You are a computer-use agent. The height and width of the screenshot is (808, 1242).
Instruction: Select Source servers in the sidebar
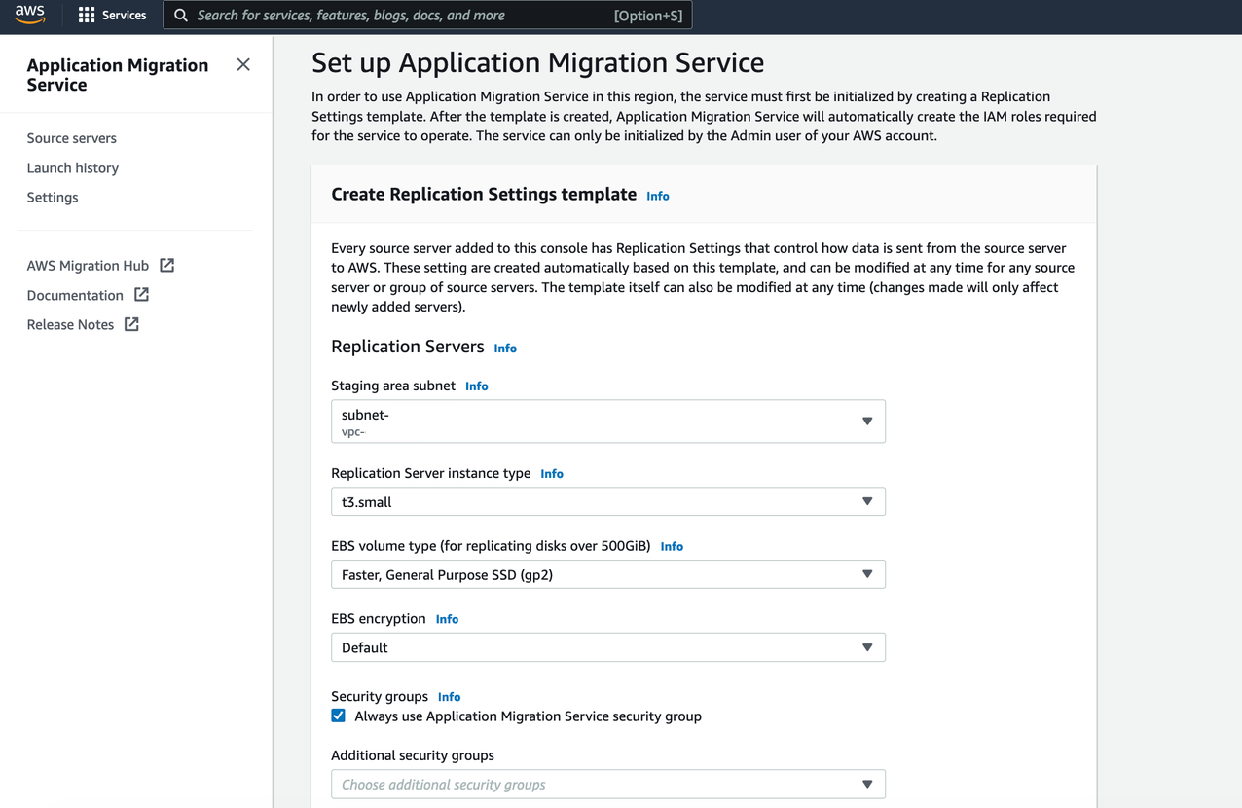pyautogui.click(x=71, y=137)
